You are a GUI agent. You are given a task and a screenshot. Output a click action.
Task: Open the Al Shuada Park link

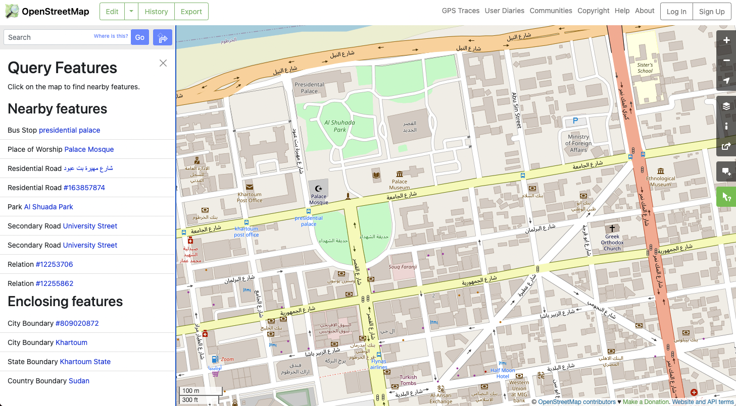tap(48, 207)
